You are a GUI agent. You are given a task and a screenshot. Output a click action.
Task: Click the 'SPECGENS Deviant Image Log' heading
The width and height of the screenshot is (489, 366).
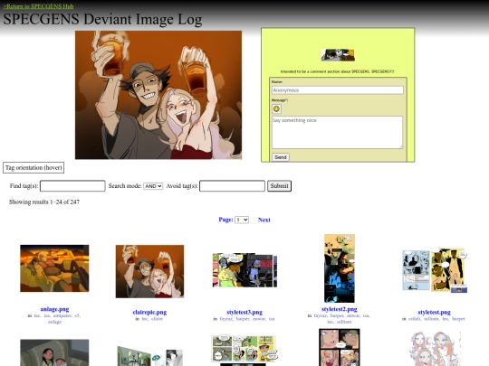pyautogui.click(x=102, y=19)
